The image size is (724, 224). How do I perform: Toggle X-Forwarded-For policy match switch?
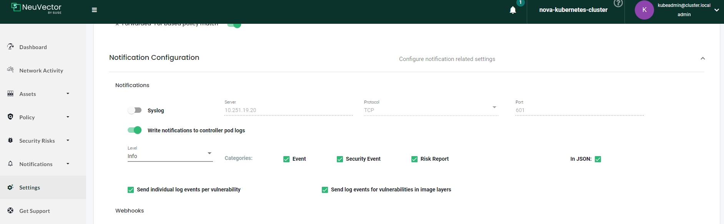coord(234,25)
